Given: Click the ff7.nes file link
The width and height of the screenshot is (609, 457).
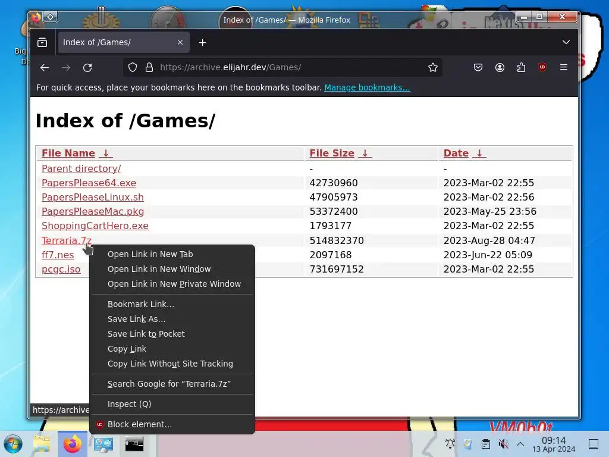Looking at the screenshot, I should point(58,255).
